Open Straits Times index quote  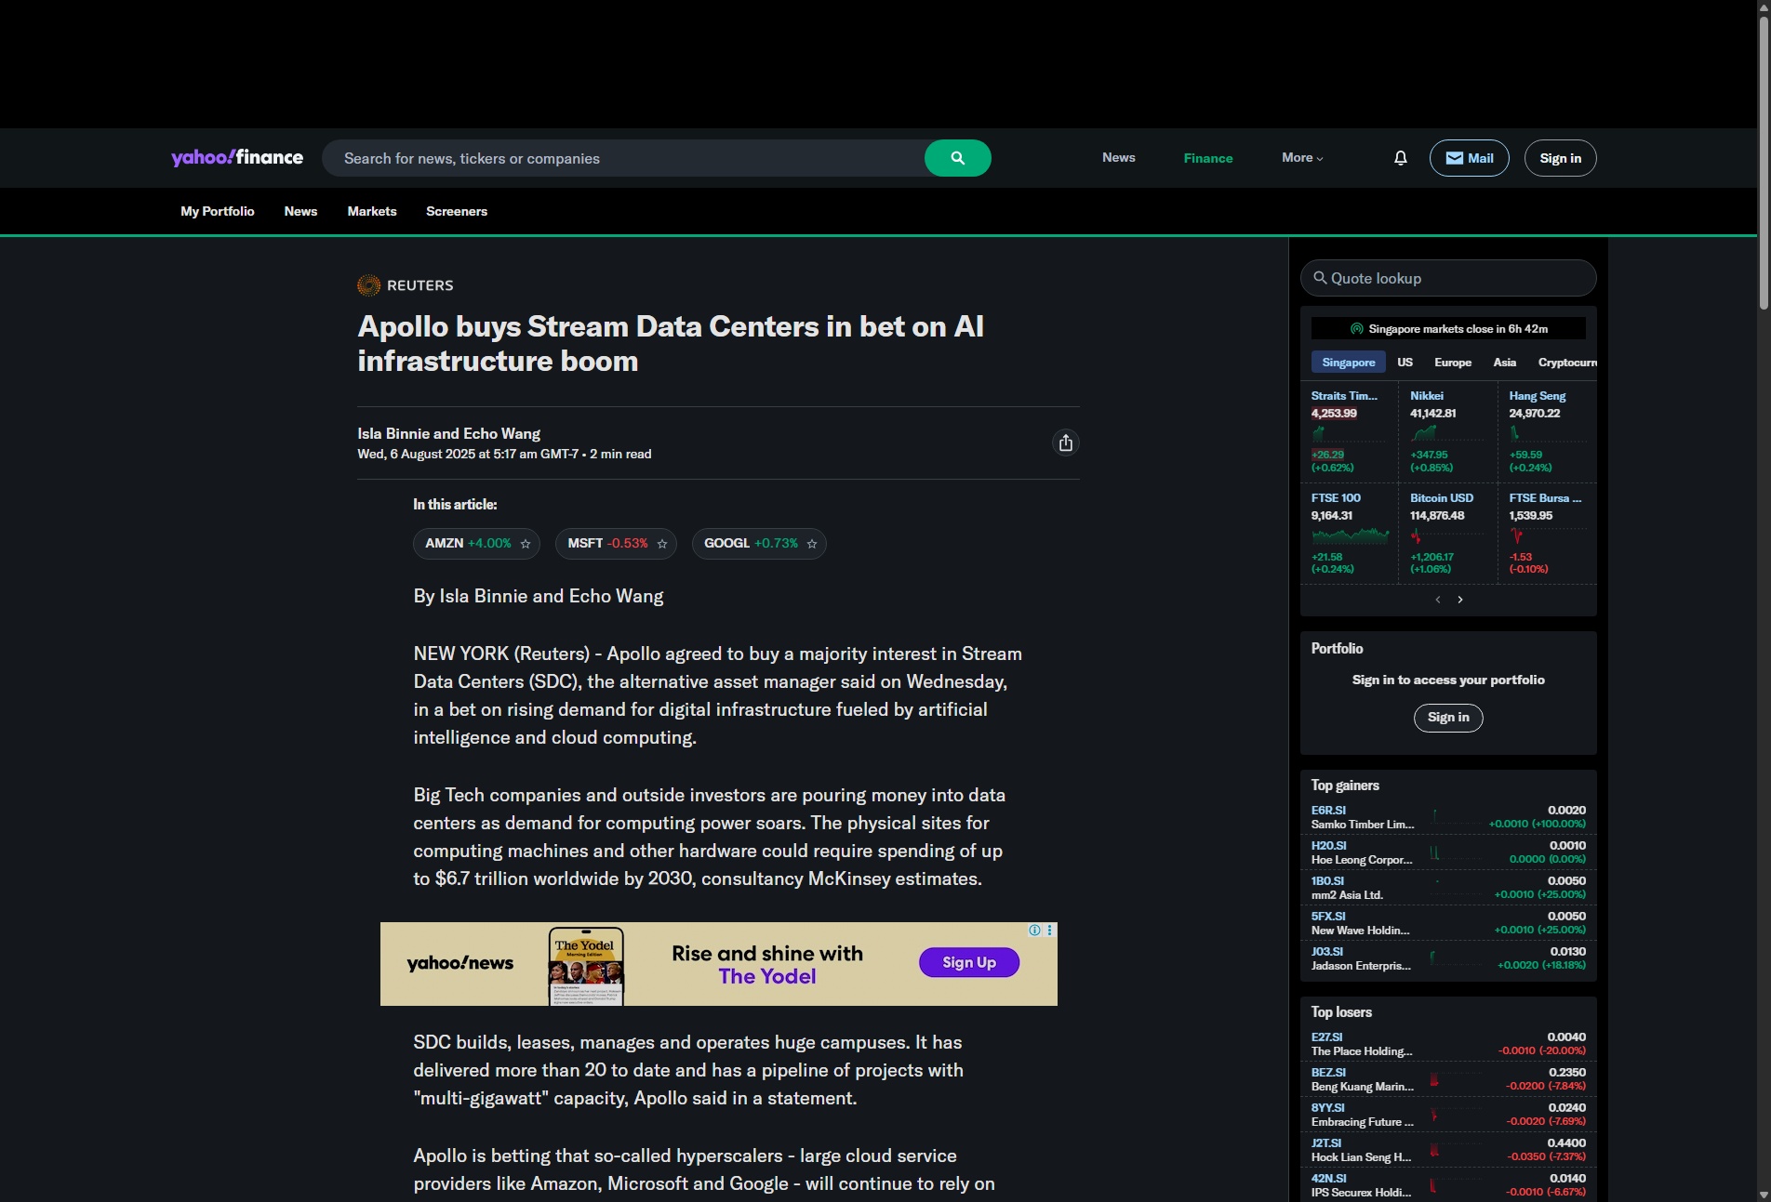1344,396
